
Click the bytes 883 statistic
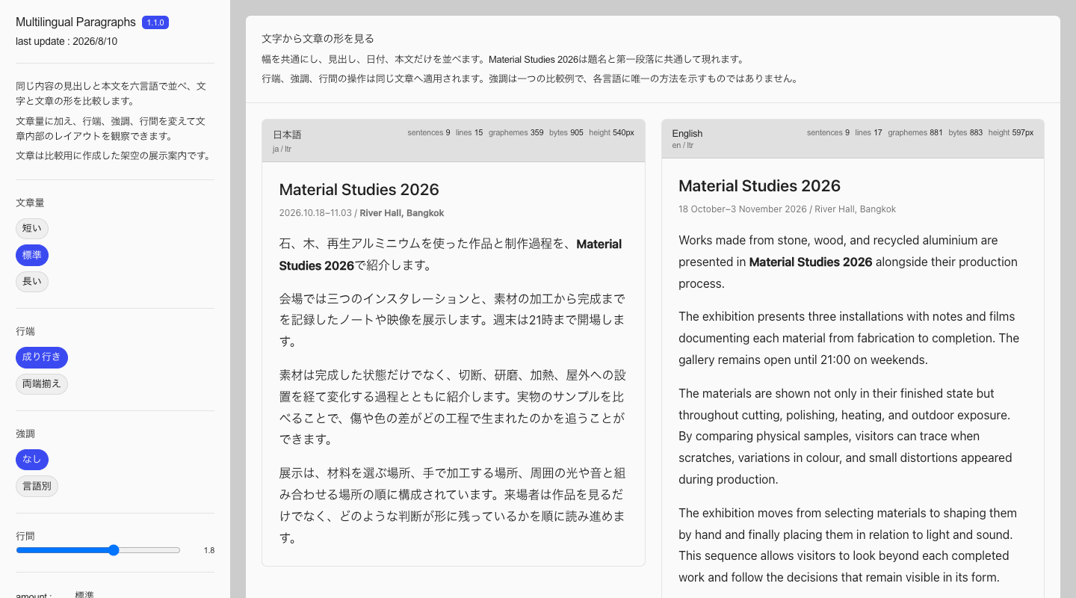tap(965, 132)
